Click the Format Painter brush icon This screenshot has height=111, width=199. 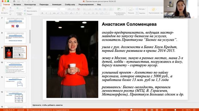(x=11, y=14)
